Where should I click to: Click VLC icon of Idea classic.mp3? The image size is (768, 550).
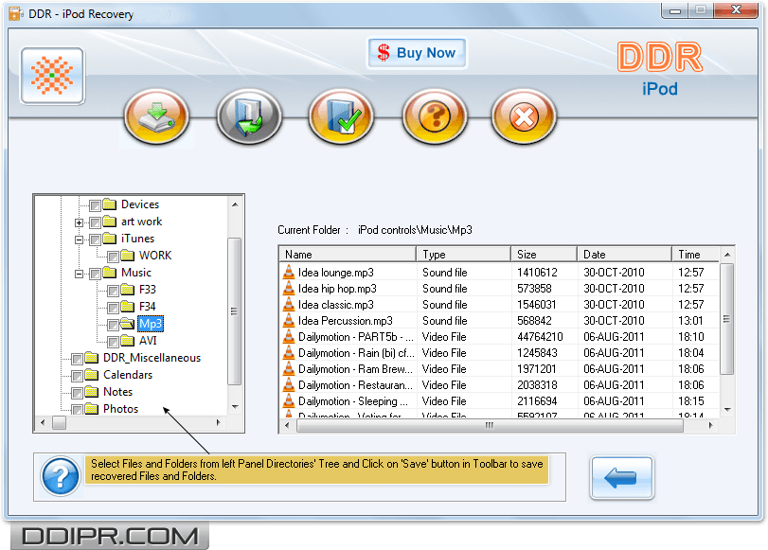[x=289, y=304]
